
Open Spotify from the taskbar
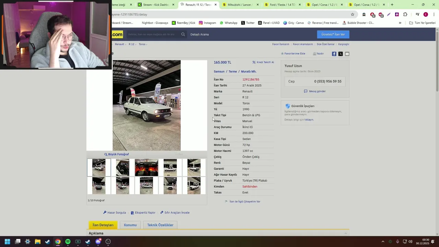68,242
